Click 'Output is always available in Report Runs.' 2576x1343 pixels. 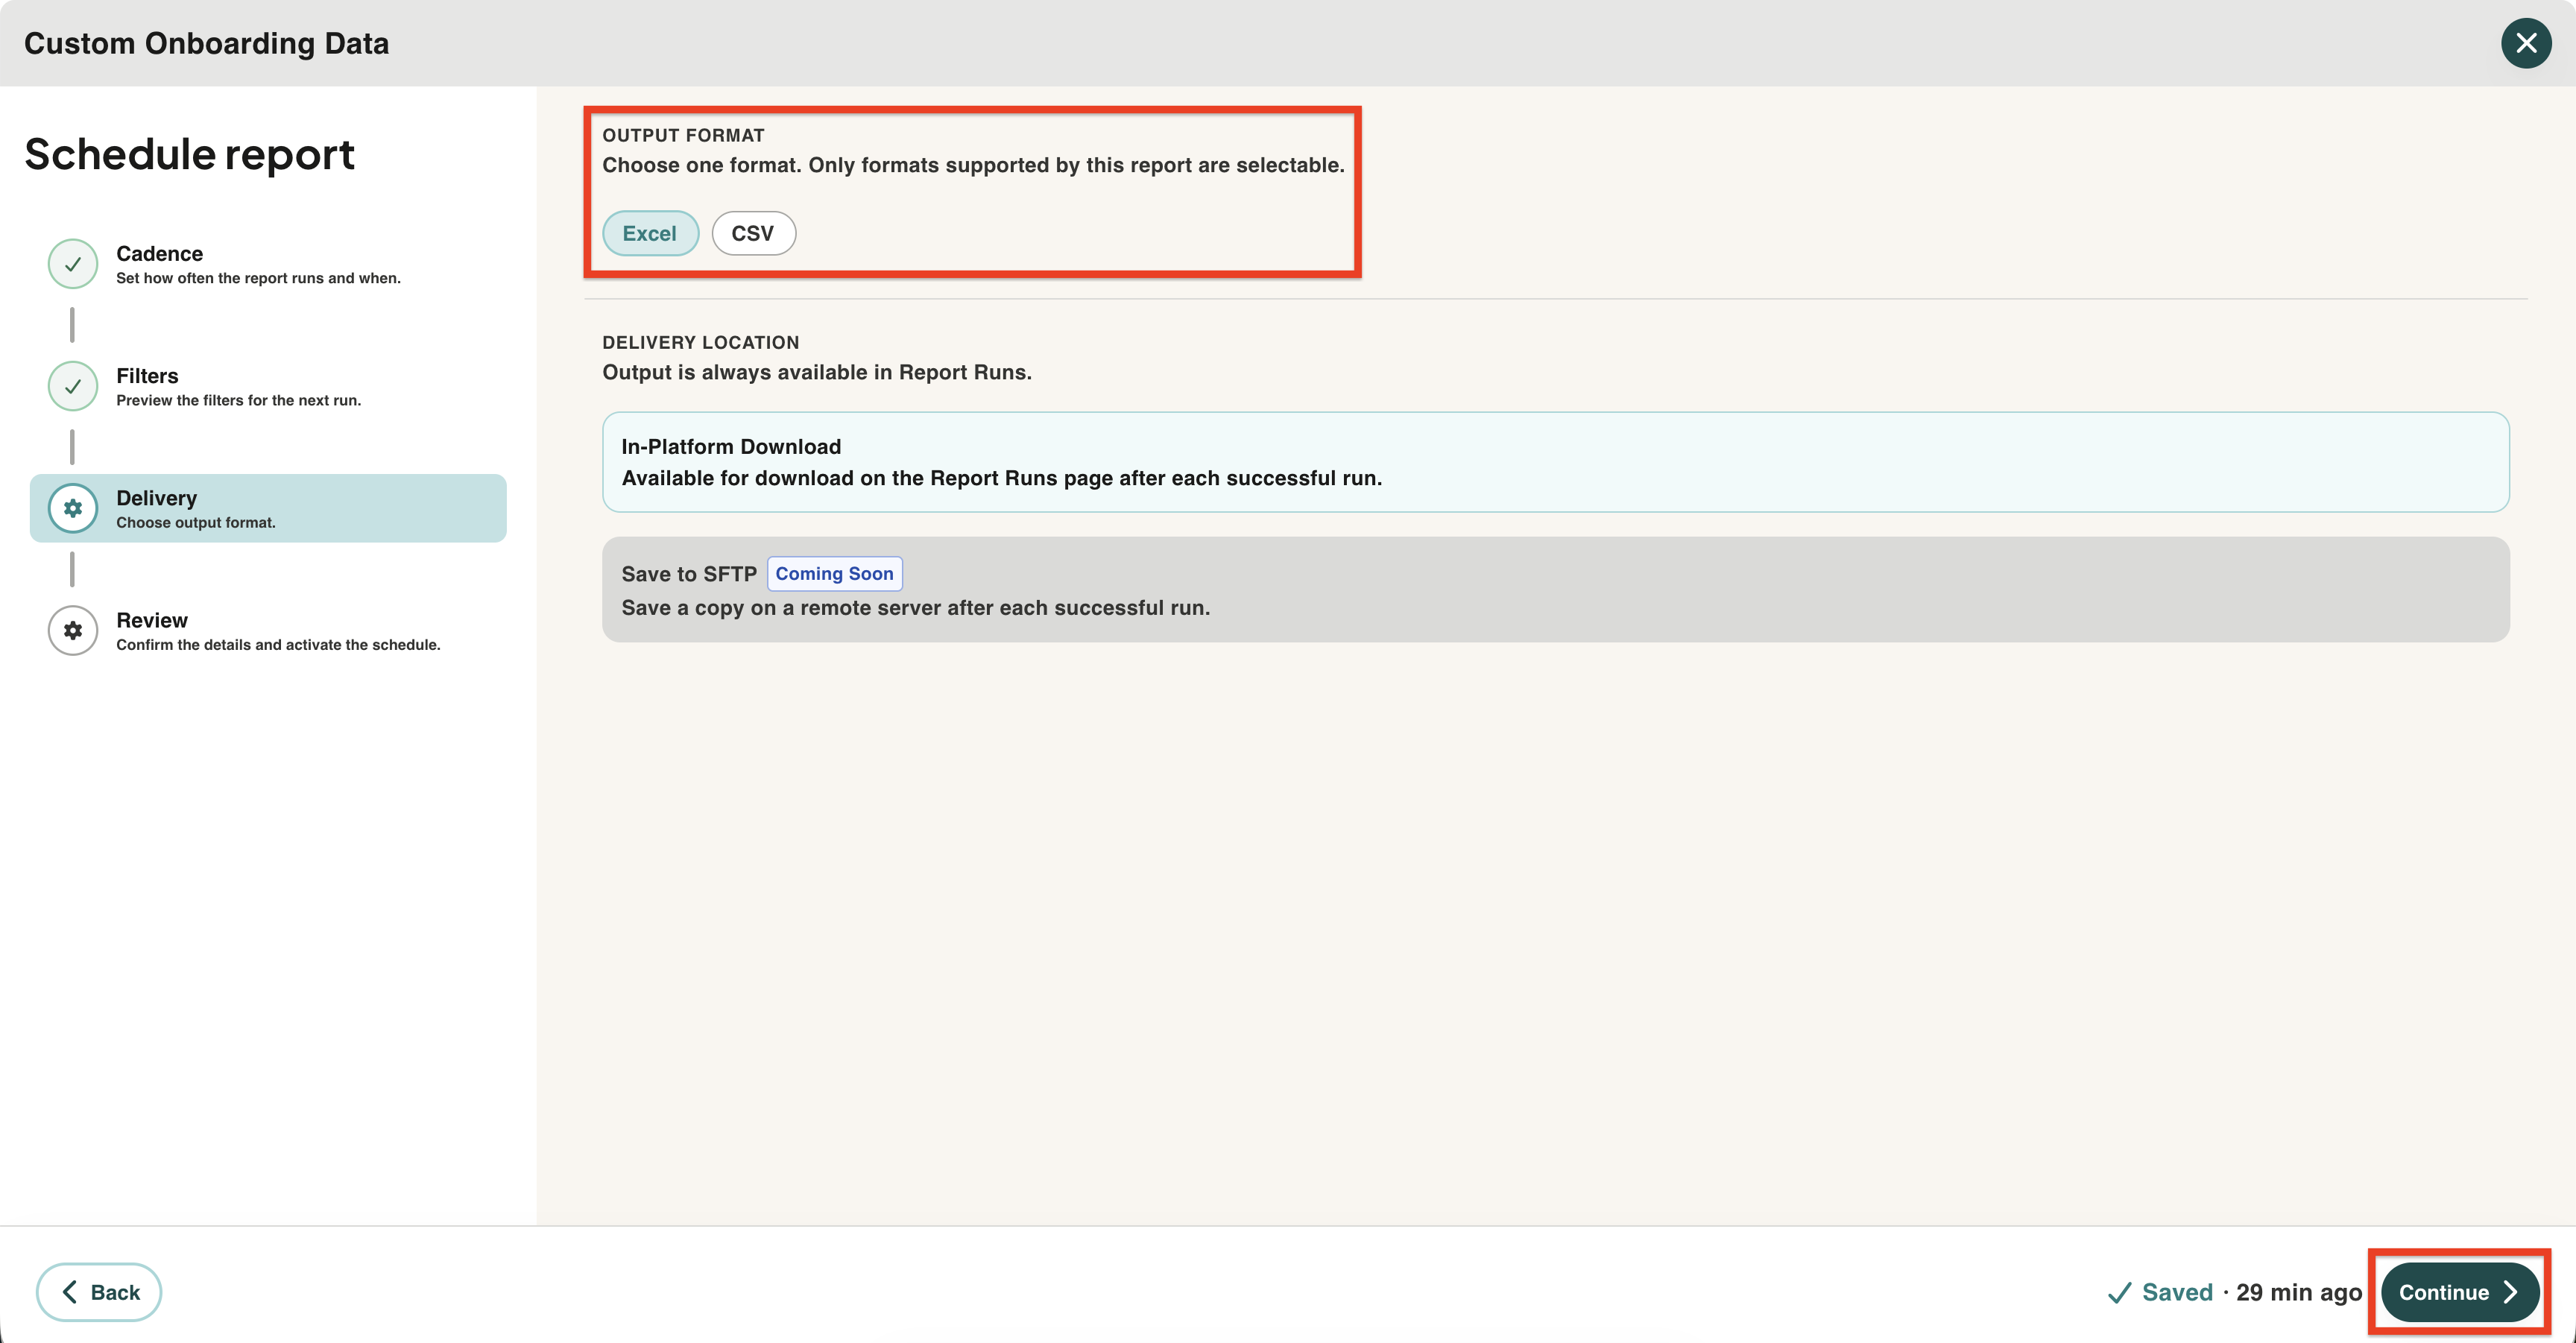coord(816,372)
